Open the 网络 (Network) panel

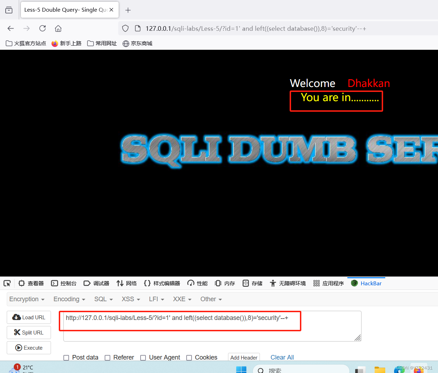pyautogui.click(x=126, y=283)
